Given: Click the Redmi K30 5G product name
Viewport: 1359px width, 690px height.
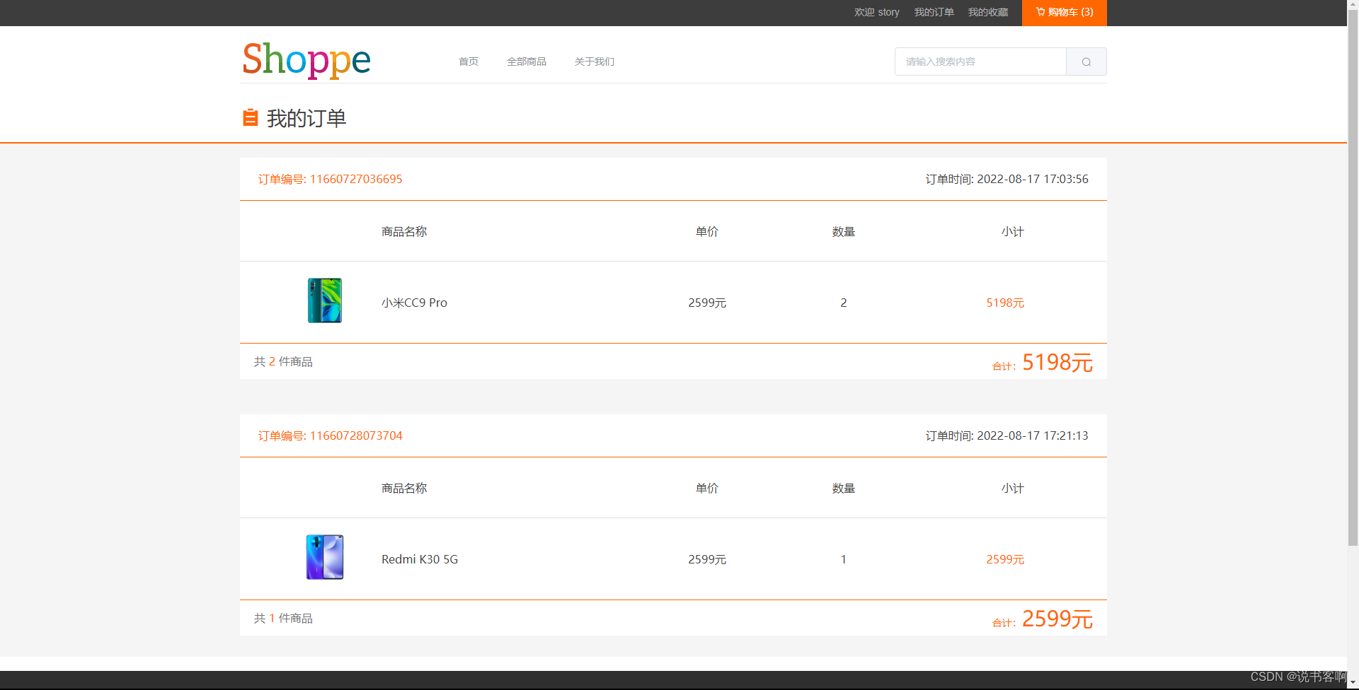Looking at the screenshot, I should [x=420, y=559].
